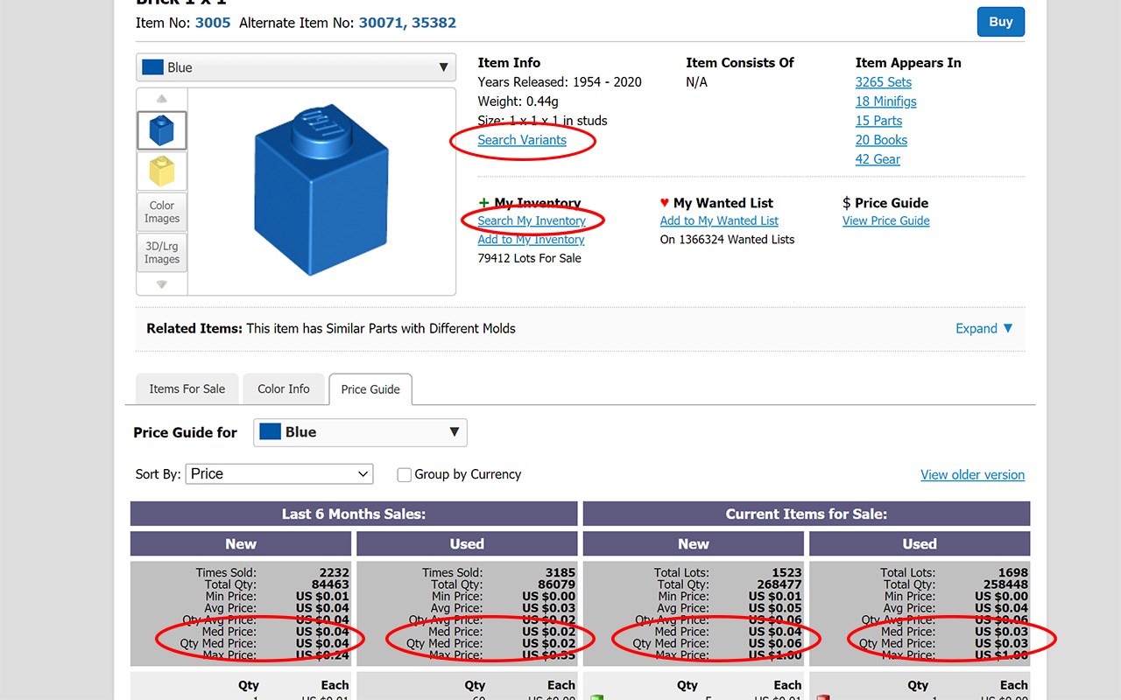Open the 3D/Lrg Images view

click(162, 253)
